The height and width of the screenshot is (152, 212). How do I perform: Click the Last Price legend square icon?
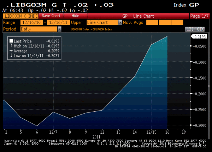click(x=11, y=41)
